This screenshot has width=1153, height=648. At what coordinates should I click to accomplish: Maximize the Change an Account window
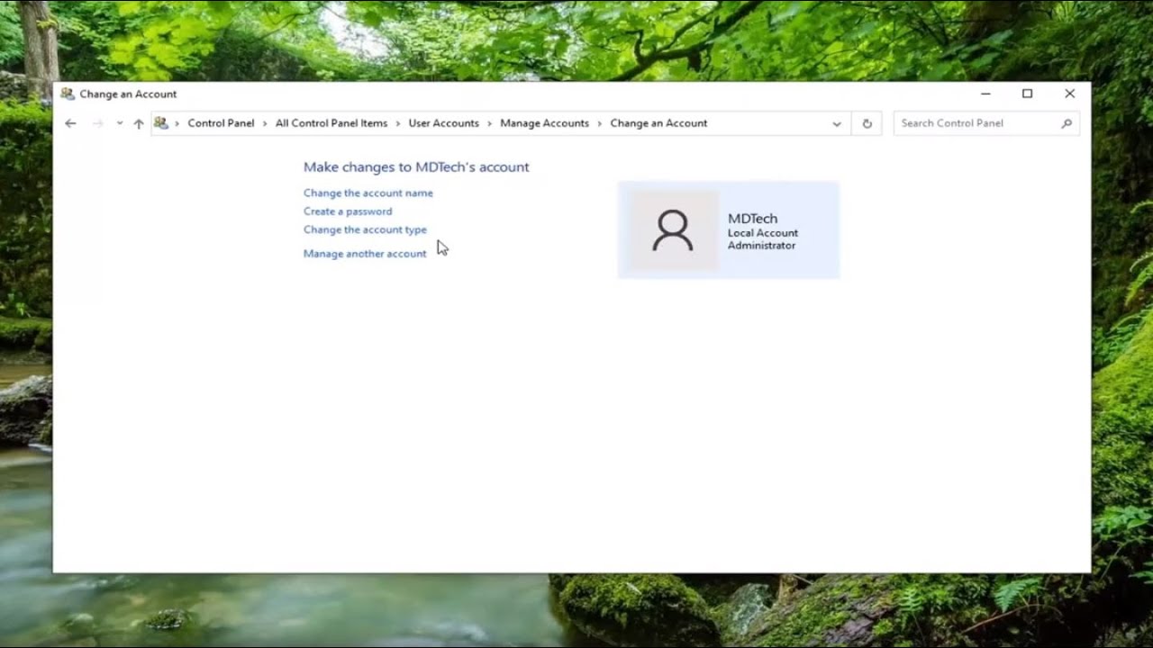(x=1027, y=94)
